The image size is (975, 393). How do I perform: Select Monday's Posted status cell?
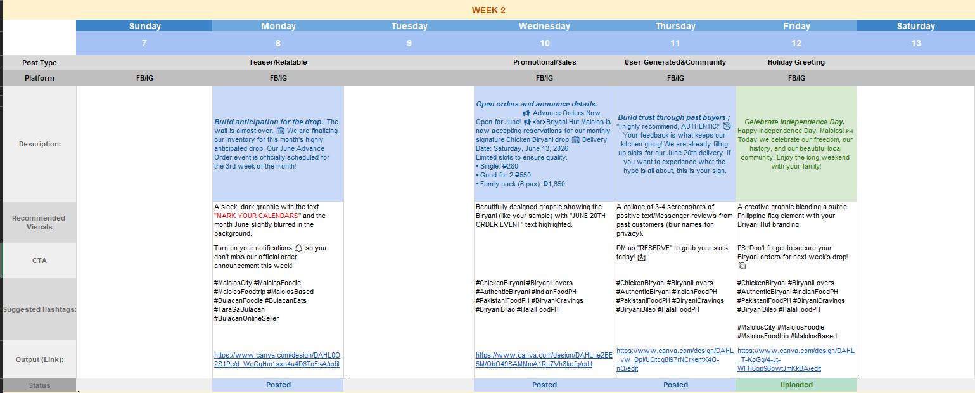[x=278, y=385]
